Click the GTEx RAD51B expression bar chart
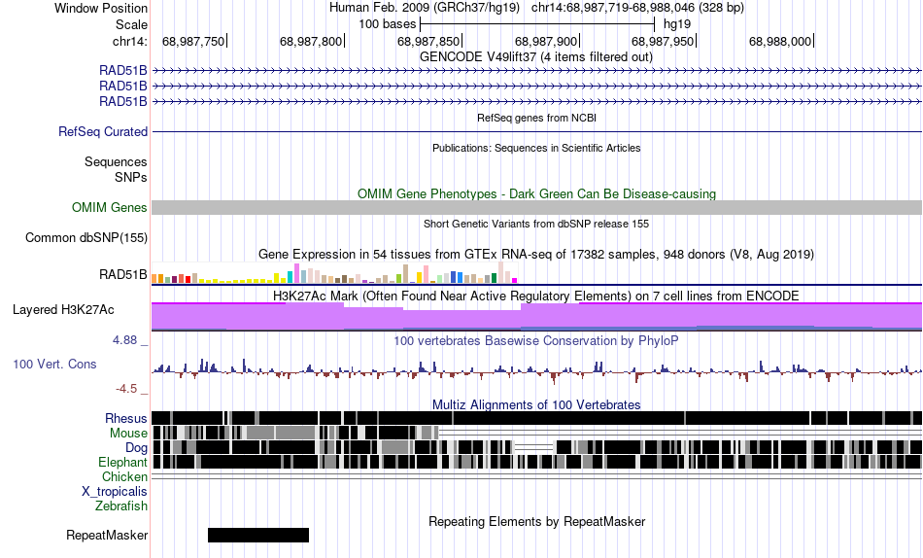The image size is (923, 558). [x=334, y=274]
